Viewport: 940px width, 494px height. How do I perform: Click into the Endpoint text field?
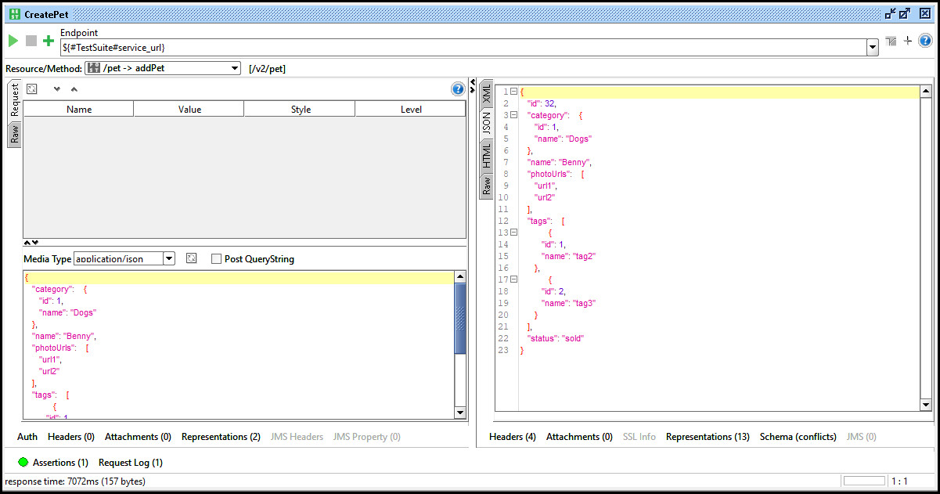463,48
